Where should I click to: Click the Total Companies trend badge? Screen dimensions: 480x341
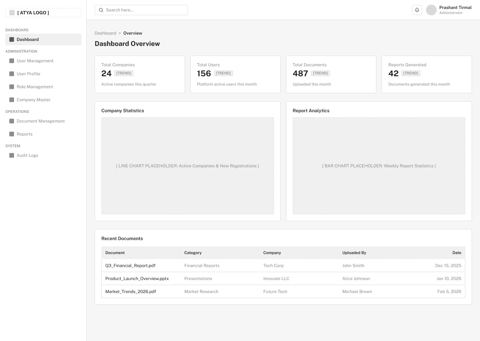point(124,73)
